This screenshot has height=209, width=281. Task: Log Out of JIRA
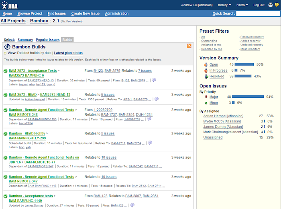tap(259, 5)
